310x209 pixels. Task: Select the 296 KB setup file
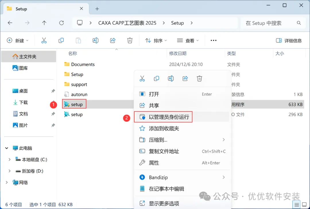(x=73, y=115)
